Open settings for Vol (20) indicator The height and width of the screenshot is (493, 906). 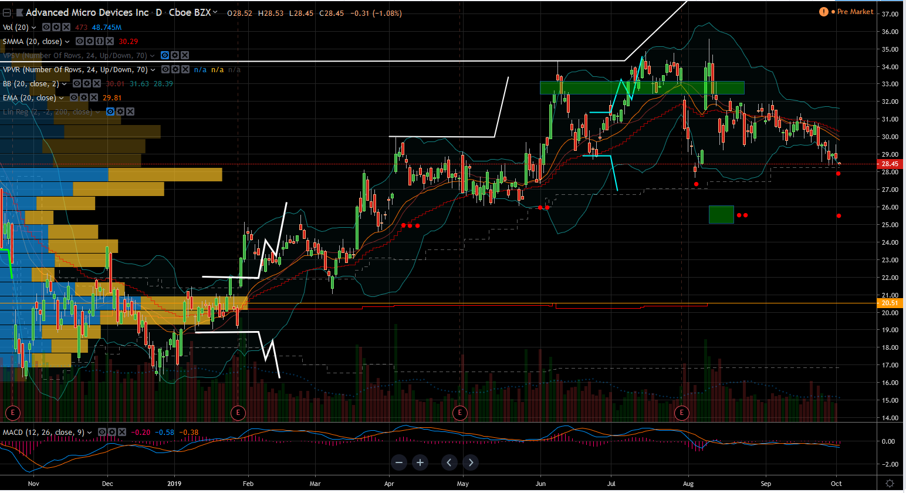click(56, 28)
